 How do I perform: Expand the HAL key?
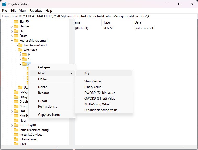[x=12, y=111]
